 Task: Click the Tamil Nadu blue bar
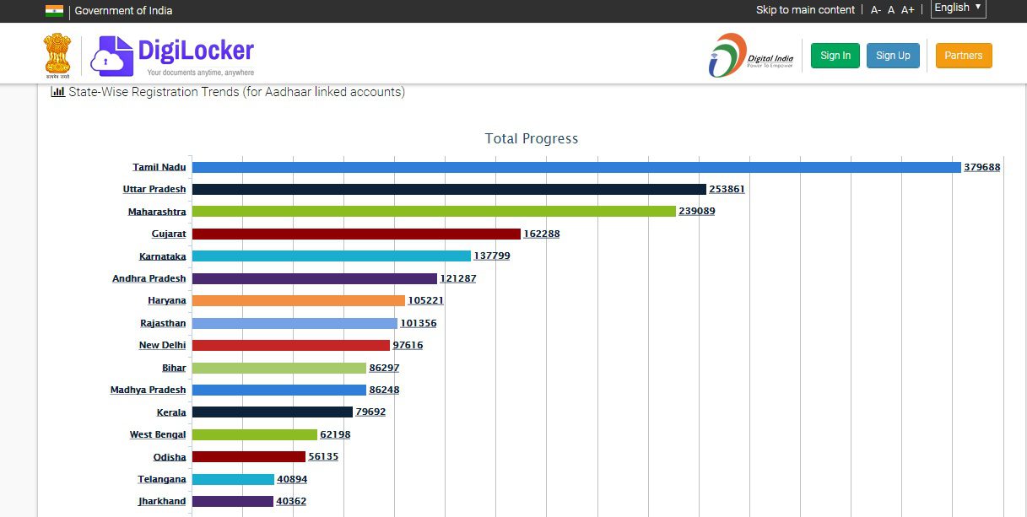(576, 167)
